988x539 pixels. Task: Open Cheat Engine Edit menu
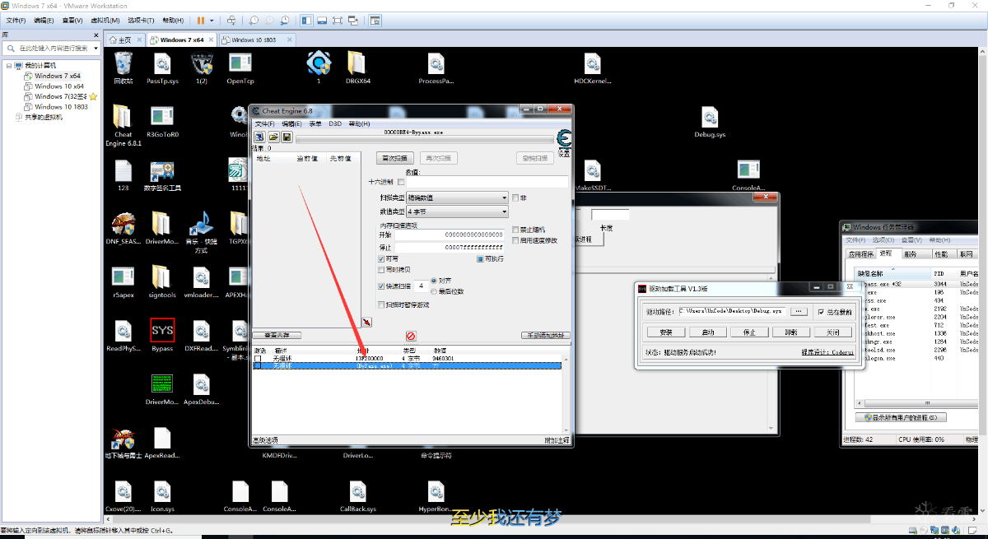coord(291,123)
